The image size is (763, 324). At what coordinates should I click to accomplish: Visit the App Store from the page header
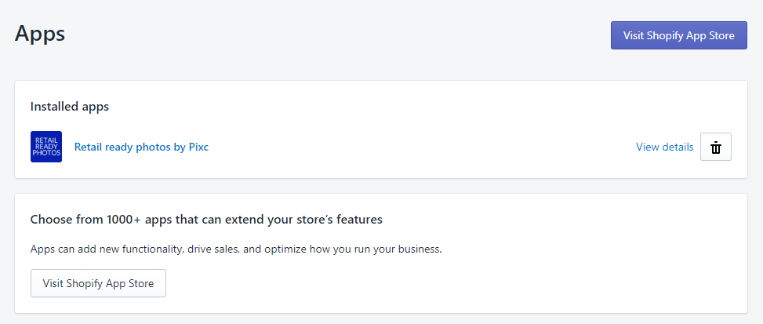(x=678, y=35)
